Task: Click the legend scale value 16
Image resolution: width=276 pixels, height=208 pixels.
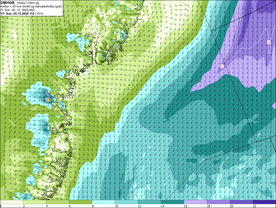Action: click(x=185, y=206)
